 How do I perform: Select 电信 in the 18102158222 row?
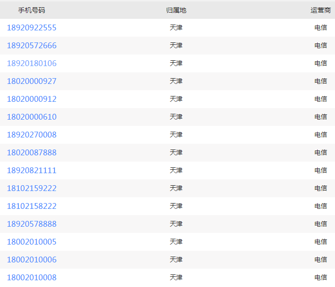321,206
